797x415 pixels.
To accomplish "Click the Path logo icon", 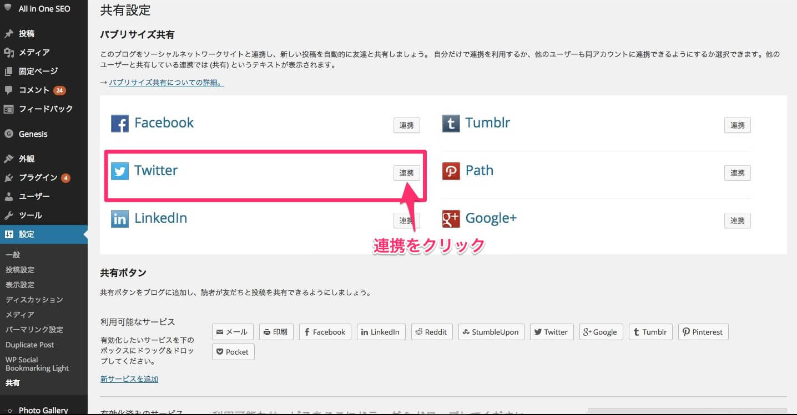I will tap(451, 171).
